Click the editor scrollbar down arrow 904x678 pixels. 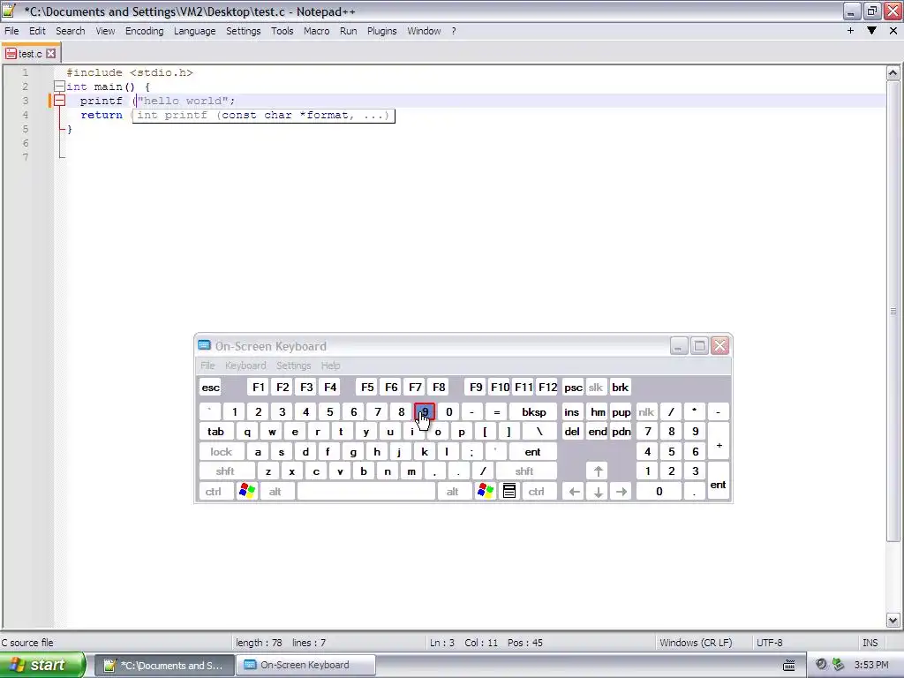(893, 621)
